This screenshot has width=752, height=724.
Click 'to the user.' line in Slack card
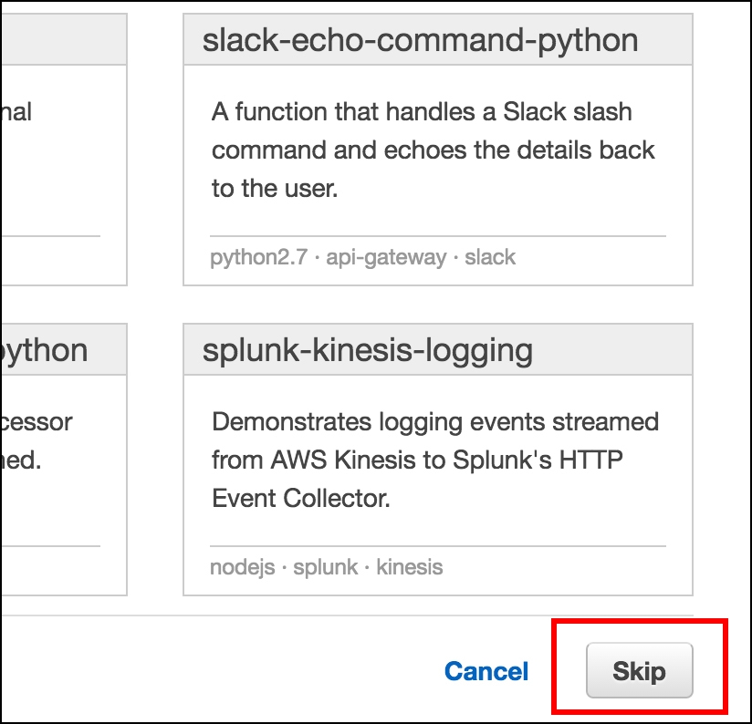click(x=275, y=188)
